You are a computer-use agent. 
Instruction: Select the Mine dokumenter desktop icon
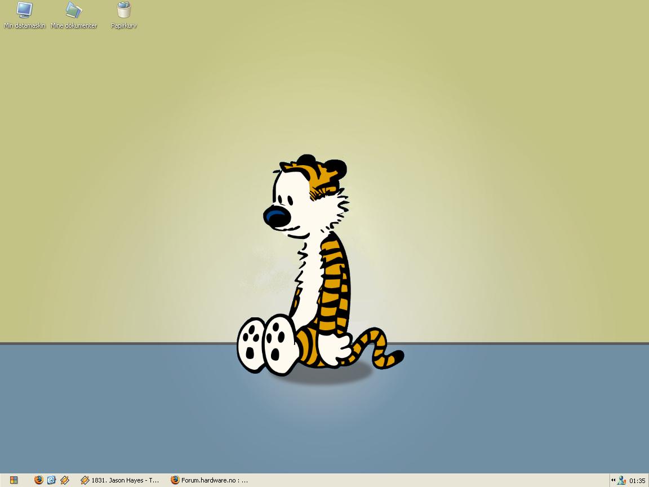tap(74, 15)
